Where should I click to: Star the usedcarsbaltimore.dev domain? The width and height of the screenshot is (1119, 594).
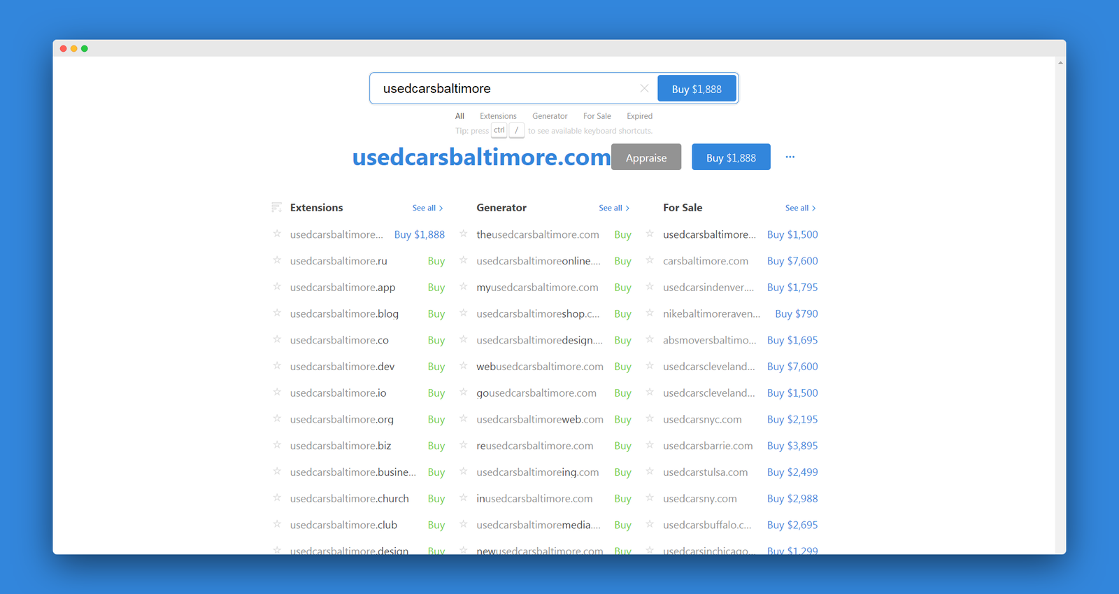pos(277,366)
